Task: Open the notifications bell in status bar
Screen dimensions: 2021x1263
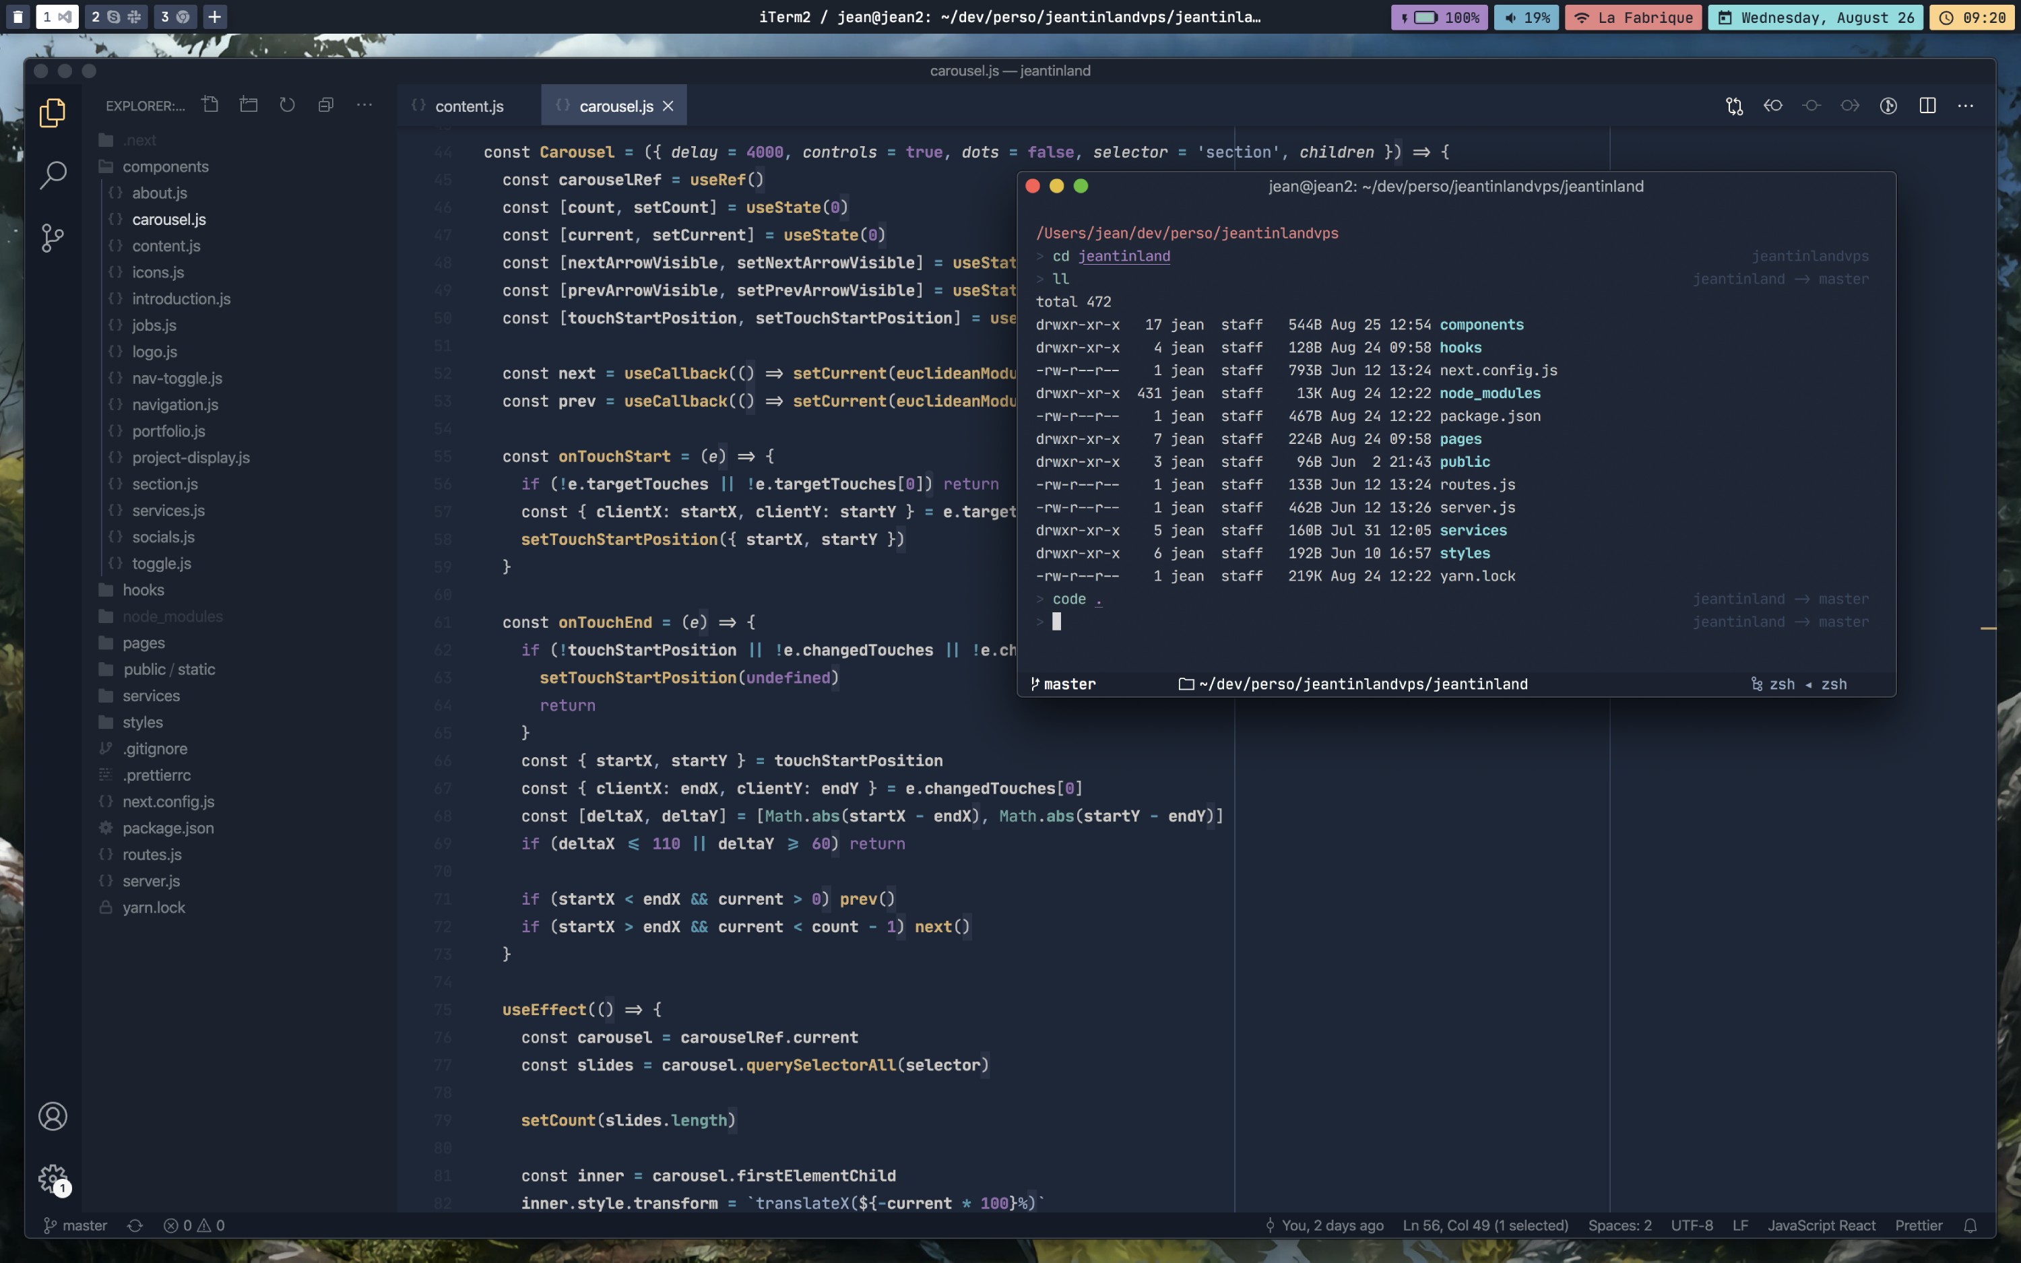Action: [x=1970, y=1225]
